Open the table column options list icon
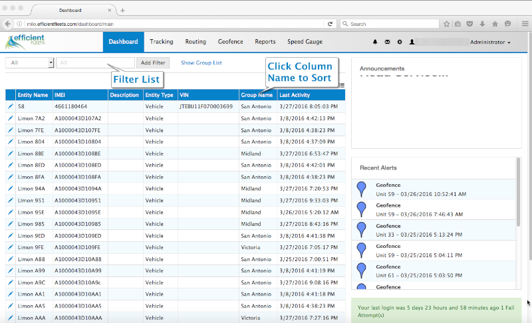The width and height of the screenshot is (532, 323). click(x=342, y=85)
